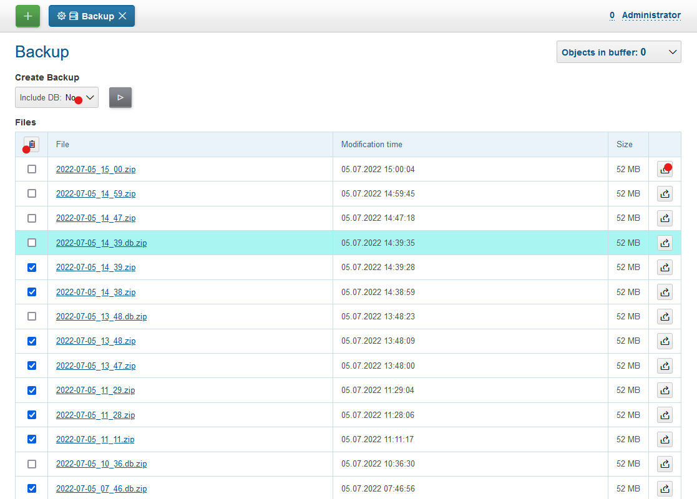Viewport: 697px width, 499px height.
Task: Open the Administrator user menu
Action: coord(651,15)
